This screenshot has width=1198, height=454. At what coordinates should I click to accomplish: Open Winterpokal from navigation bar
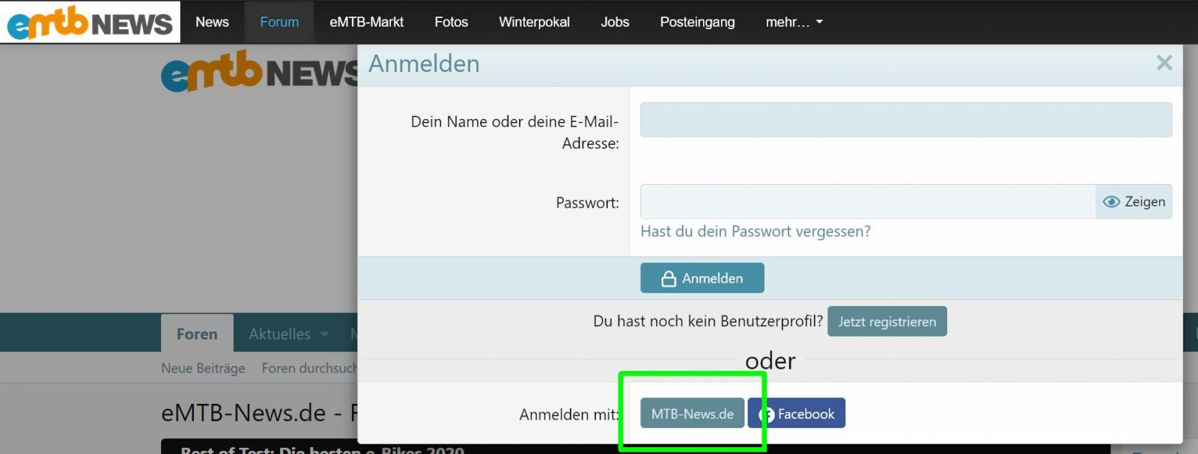(534, 22)
